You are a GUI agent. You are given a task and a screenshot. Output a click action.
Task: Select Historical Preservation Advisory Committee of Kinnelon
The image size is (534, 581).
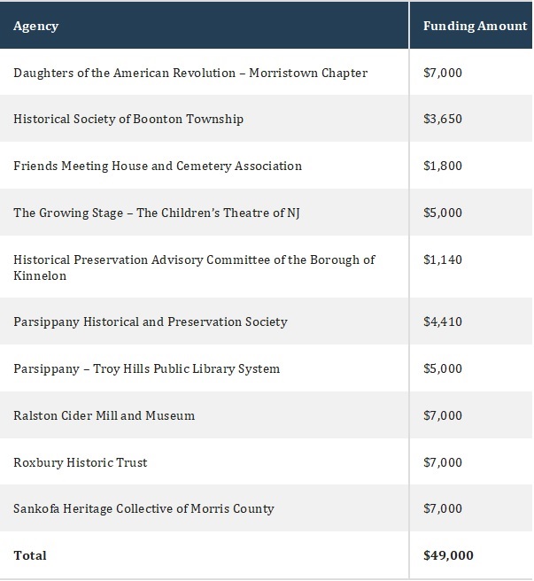tap(194, 267)
